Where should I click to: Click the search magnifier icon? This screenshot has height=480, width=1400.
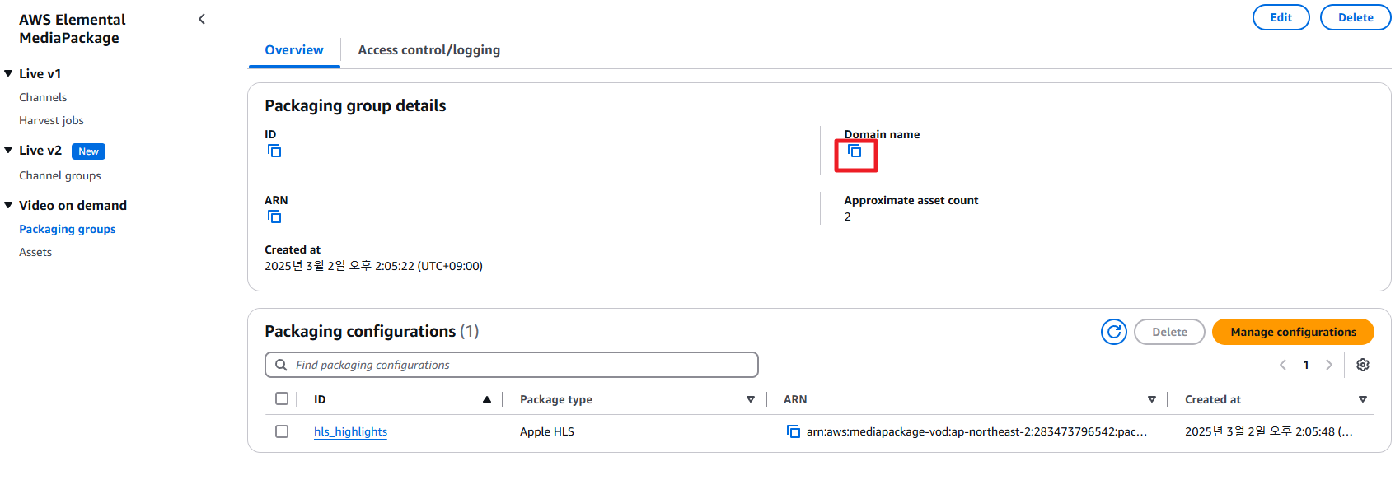pyautogui.click(x=281, y=365)
